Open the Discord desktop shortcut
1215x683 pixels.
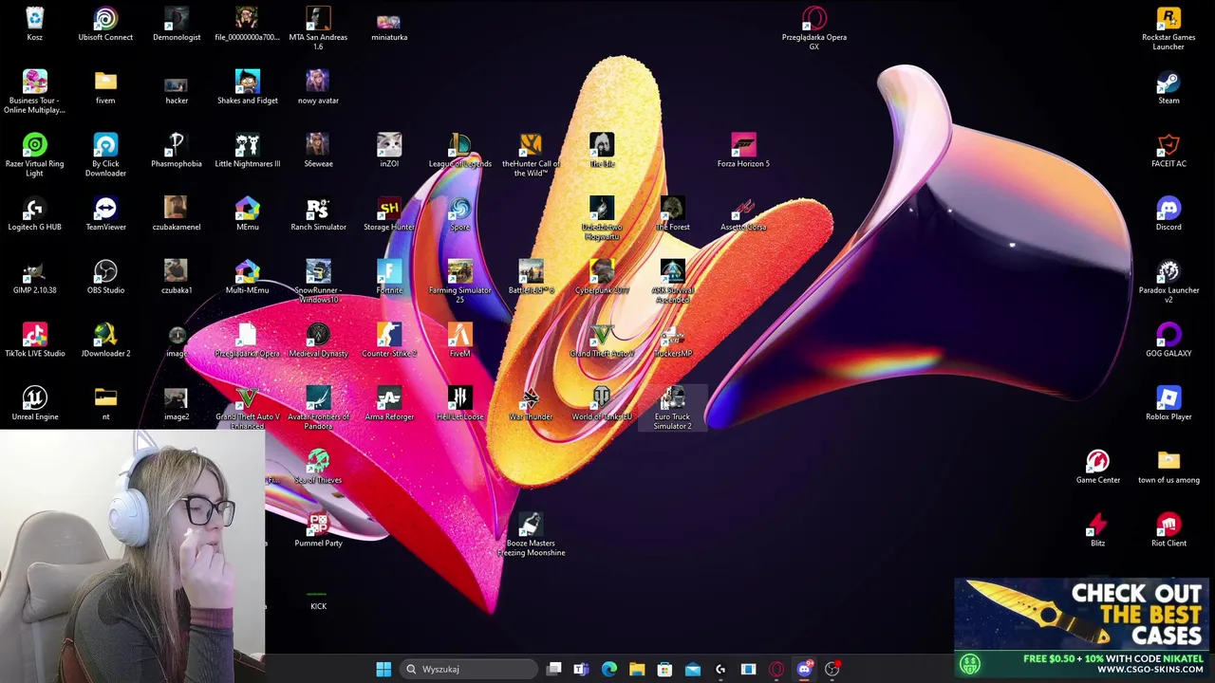tap(1168, 214)
